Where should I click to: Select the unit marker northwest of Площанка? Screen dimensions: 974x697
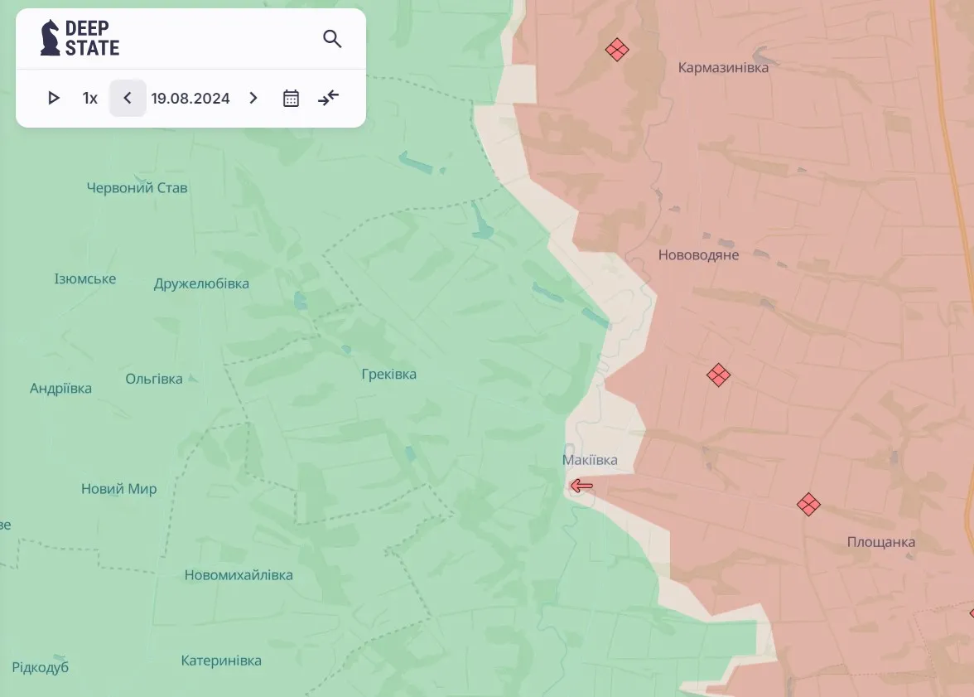pyautogui.click(x=808, y=504)
